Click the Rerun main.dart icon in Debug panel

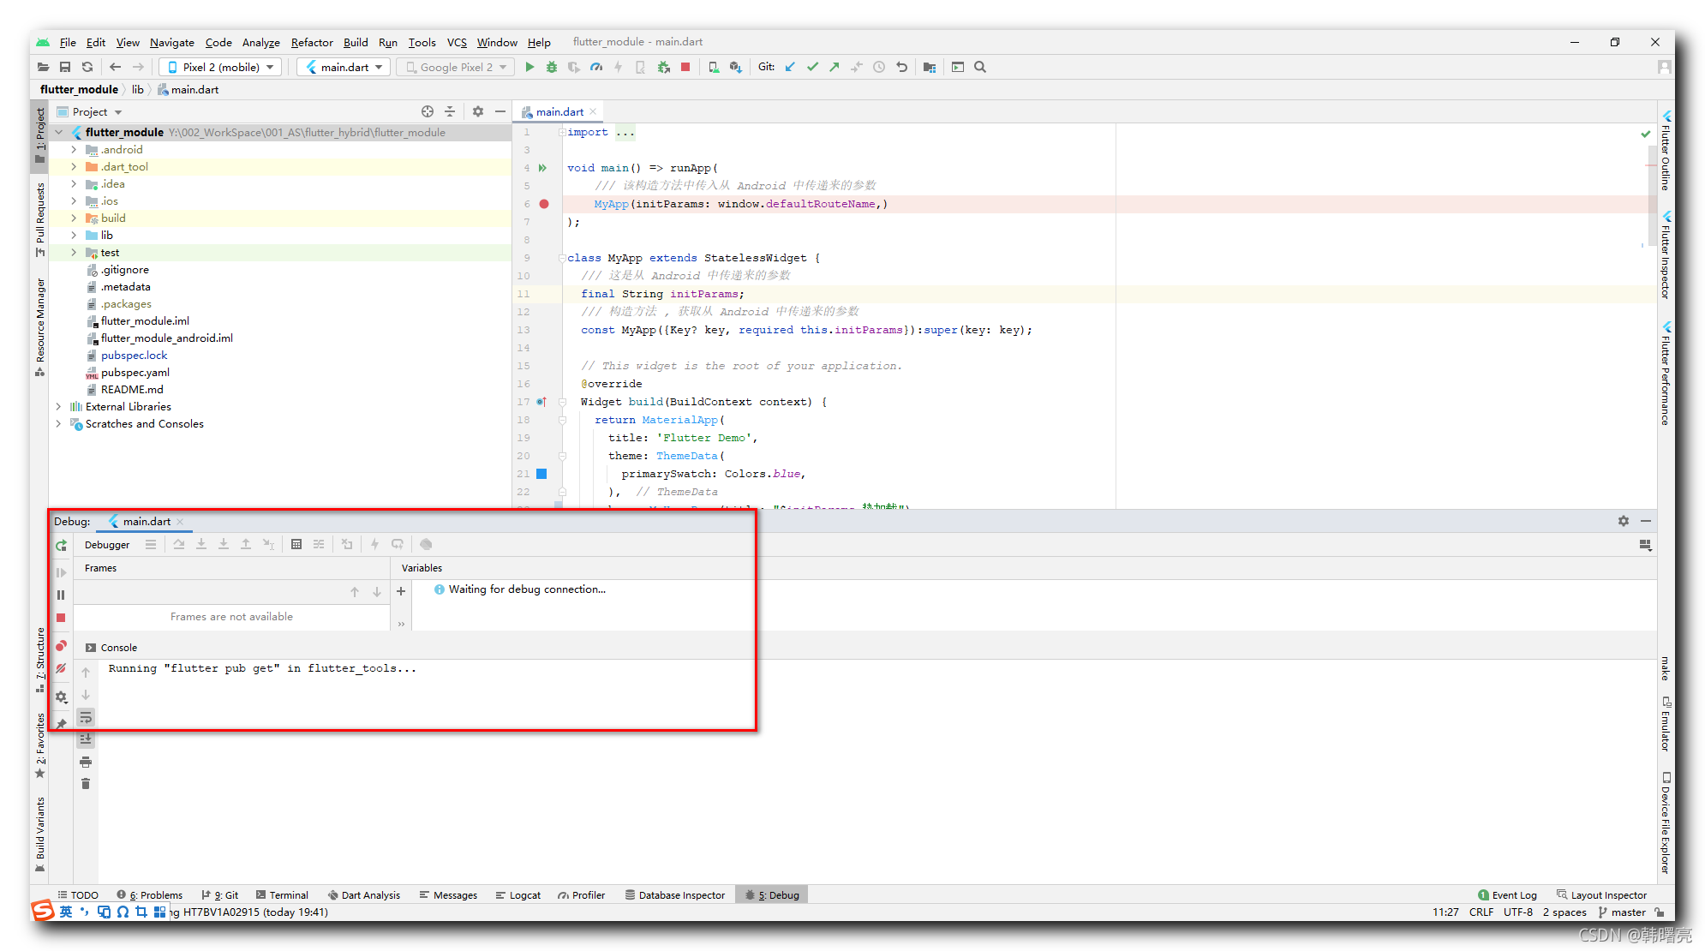point(61,545)
